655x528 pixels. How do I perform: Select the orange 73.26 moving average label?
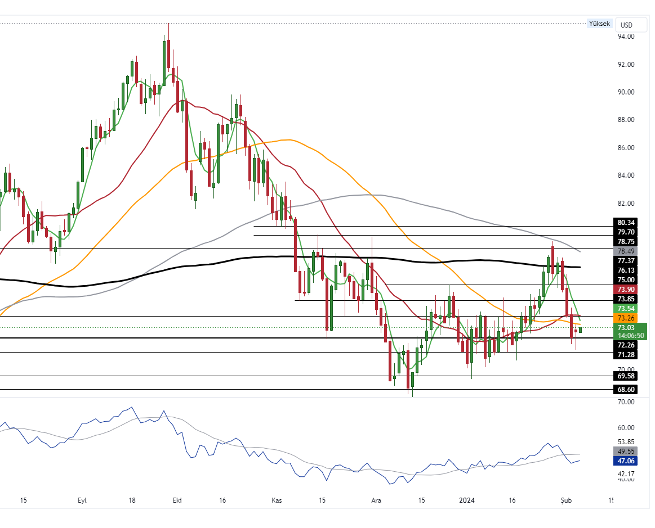[626, 318]
